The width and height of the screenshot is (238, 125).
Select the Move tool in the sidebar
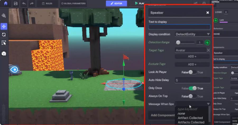point(4,26)
